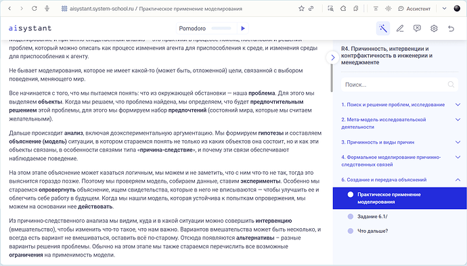
Task: Start the Pomodoro timer play button
Action: point(243,28)
